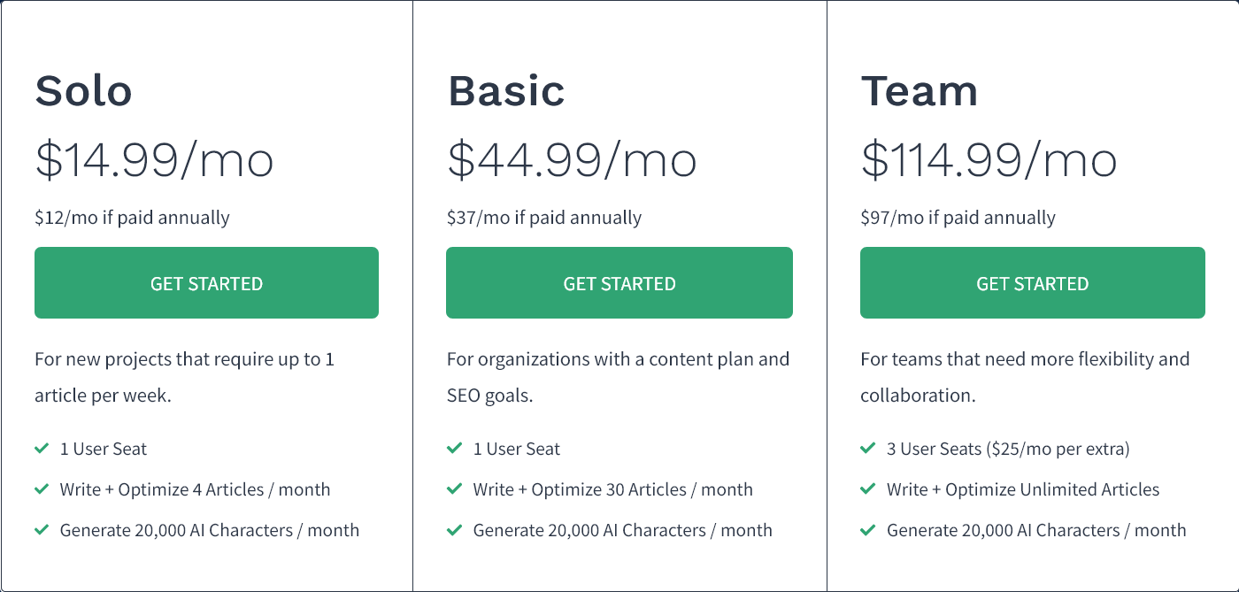Screen dimensions: 1239x592
Task: Click the $14.99/mo price text
Action: [x=155, y=160]
